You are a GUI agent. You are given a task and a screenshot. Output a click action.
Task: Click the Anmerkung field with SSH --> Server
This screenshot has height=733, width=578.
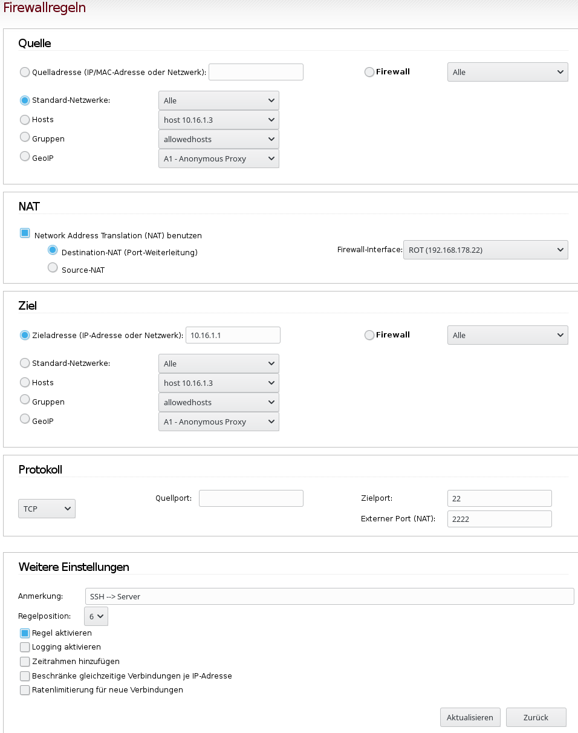click(x=330, y=596)
